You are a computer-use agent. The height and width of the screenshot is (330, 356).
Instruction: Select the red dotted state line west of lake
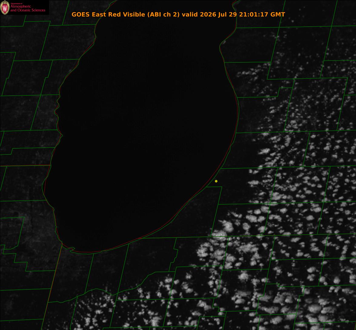tap(25, 166)
